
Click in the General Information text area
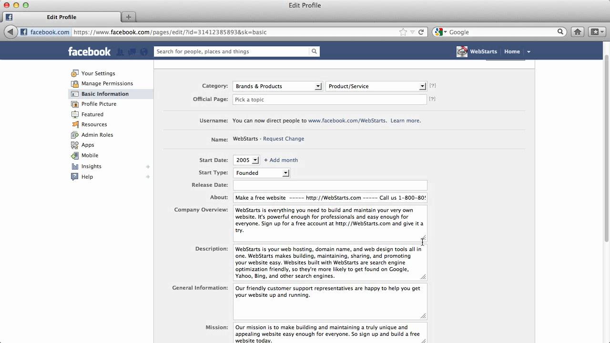(x=330, y=302)
